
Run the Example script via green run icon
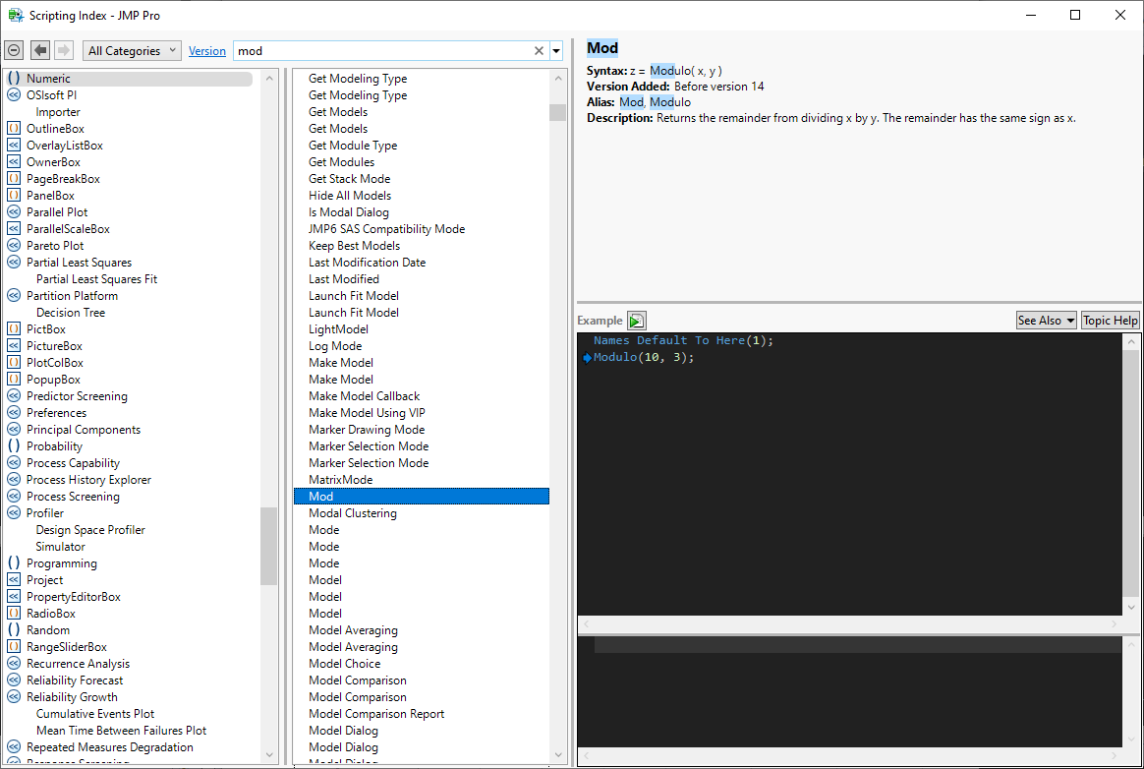tap(636, 320)
